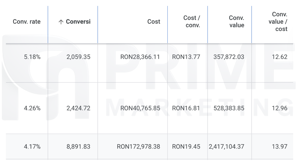Select the 2,424.72 conversions cell
Screen dimensions: 299x166
tap(78, 108)
